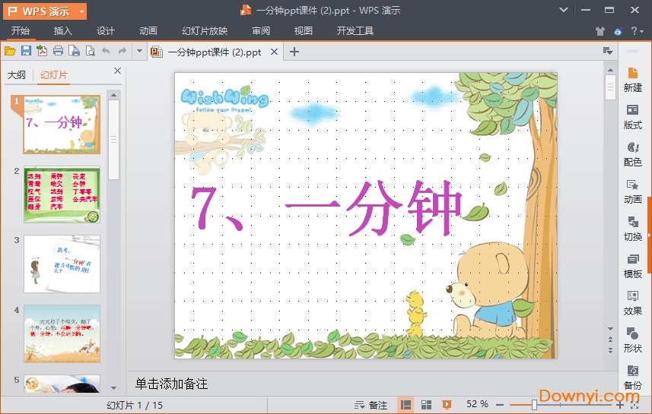Switch to the 幻灯片 slides tab
The image size is (652, 414).
point(54,75)
